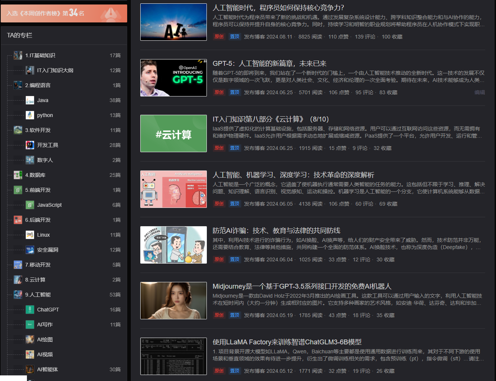Open the 9.人工智能 column
The image size is (496, 381).
pyautogui.click(x=38, y=295)
